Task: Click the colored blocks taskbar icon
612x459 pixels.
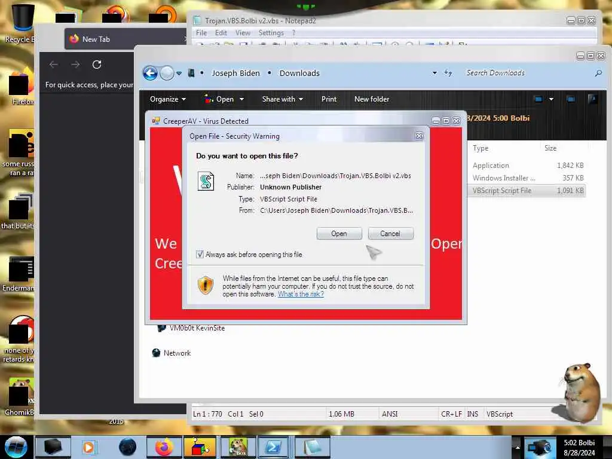Action: coord(200,447)
